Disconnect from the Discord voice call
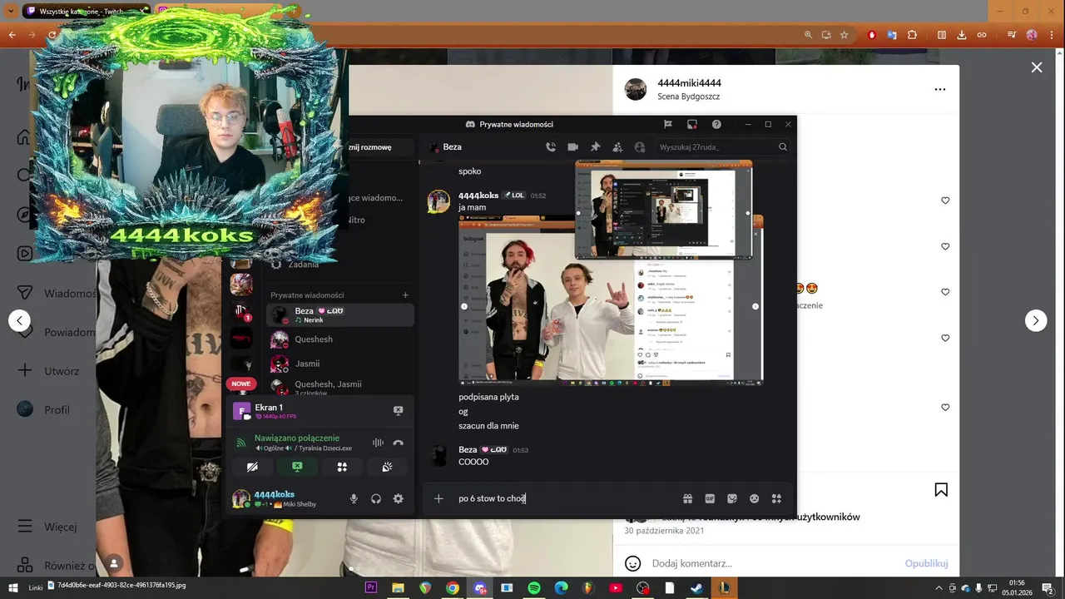 pyautogui.click(x=398, y=443)
